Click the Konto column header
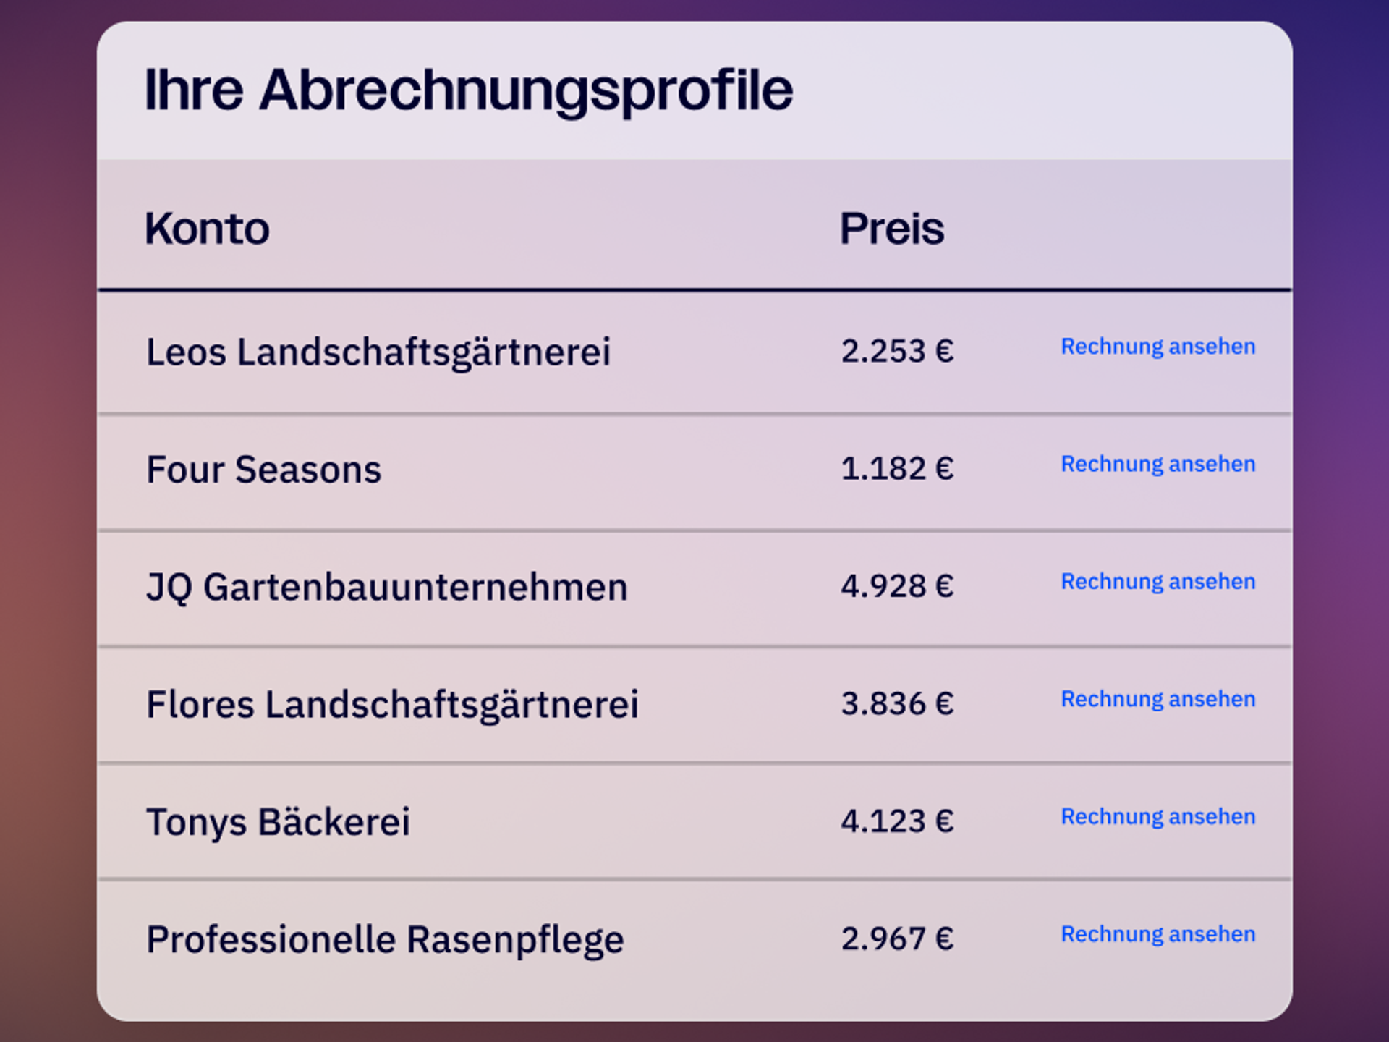 coord(207,229)
